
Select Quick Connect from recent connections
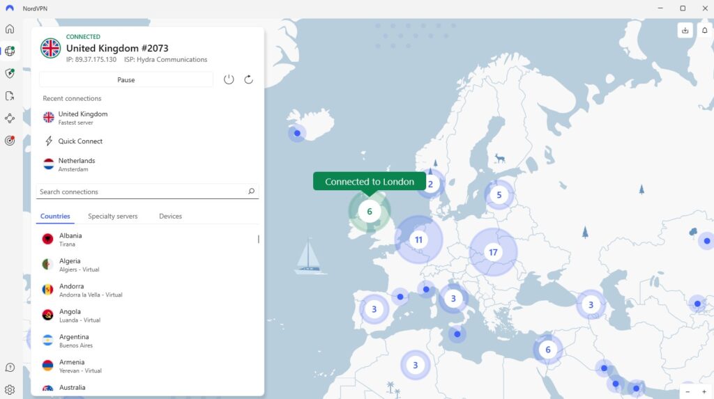coord(148,141)
